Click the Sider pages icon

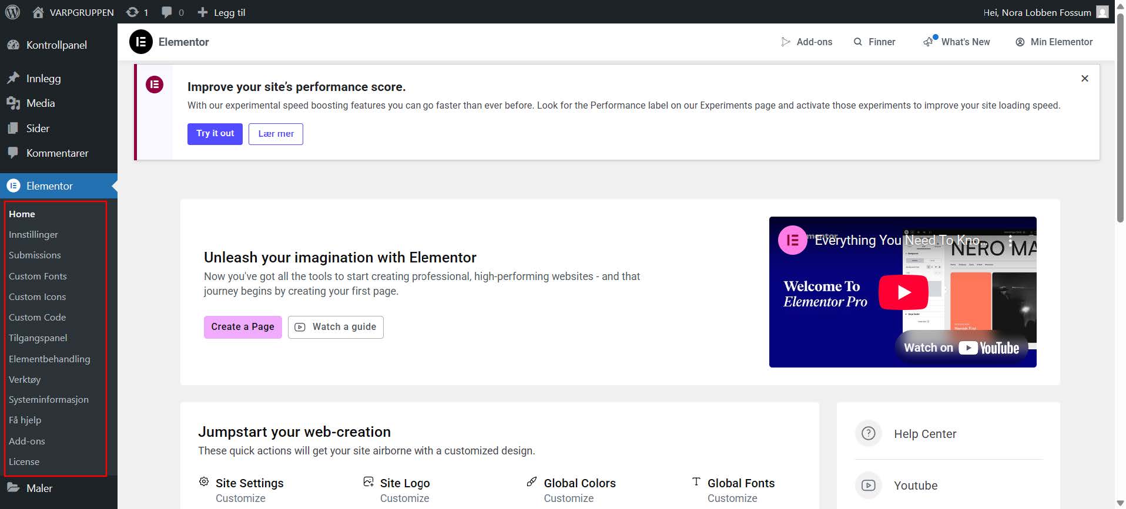coord(13,128)
